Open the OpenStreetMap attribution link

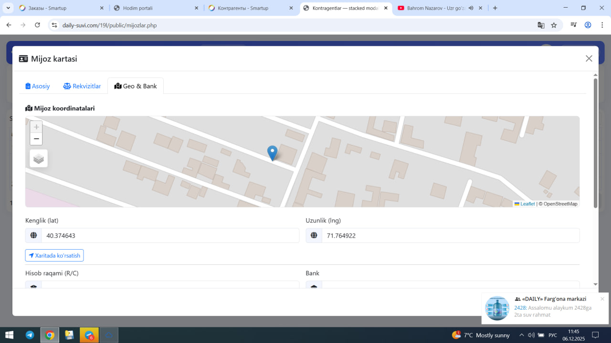coord(560,204)
